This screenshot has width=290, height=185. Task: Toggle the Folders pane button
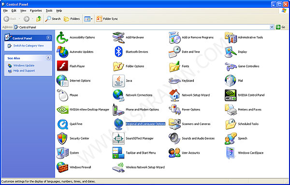coord(72,19)
